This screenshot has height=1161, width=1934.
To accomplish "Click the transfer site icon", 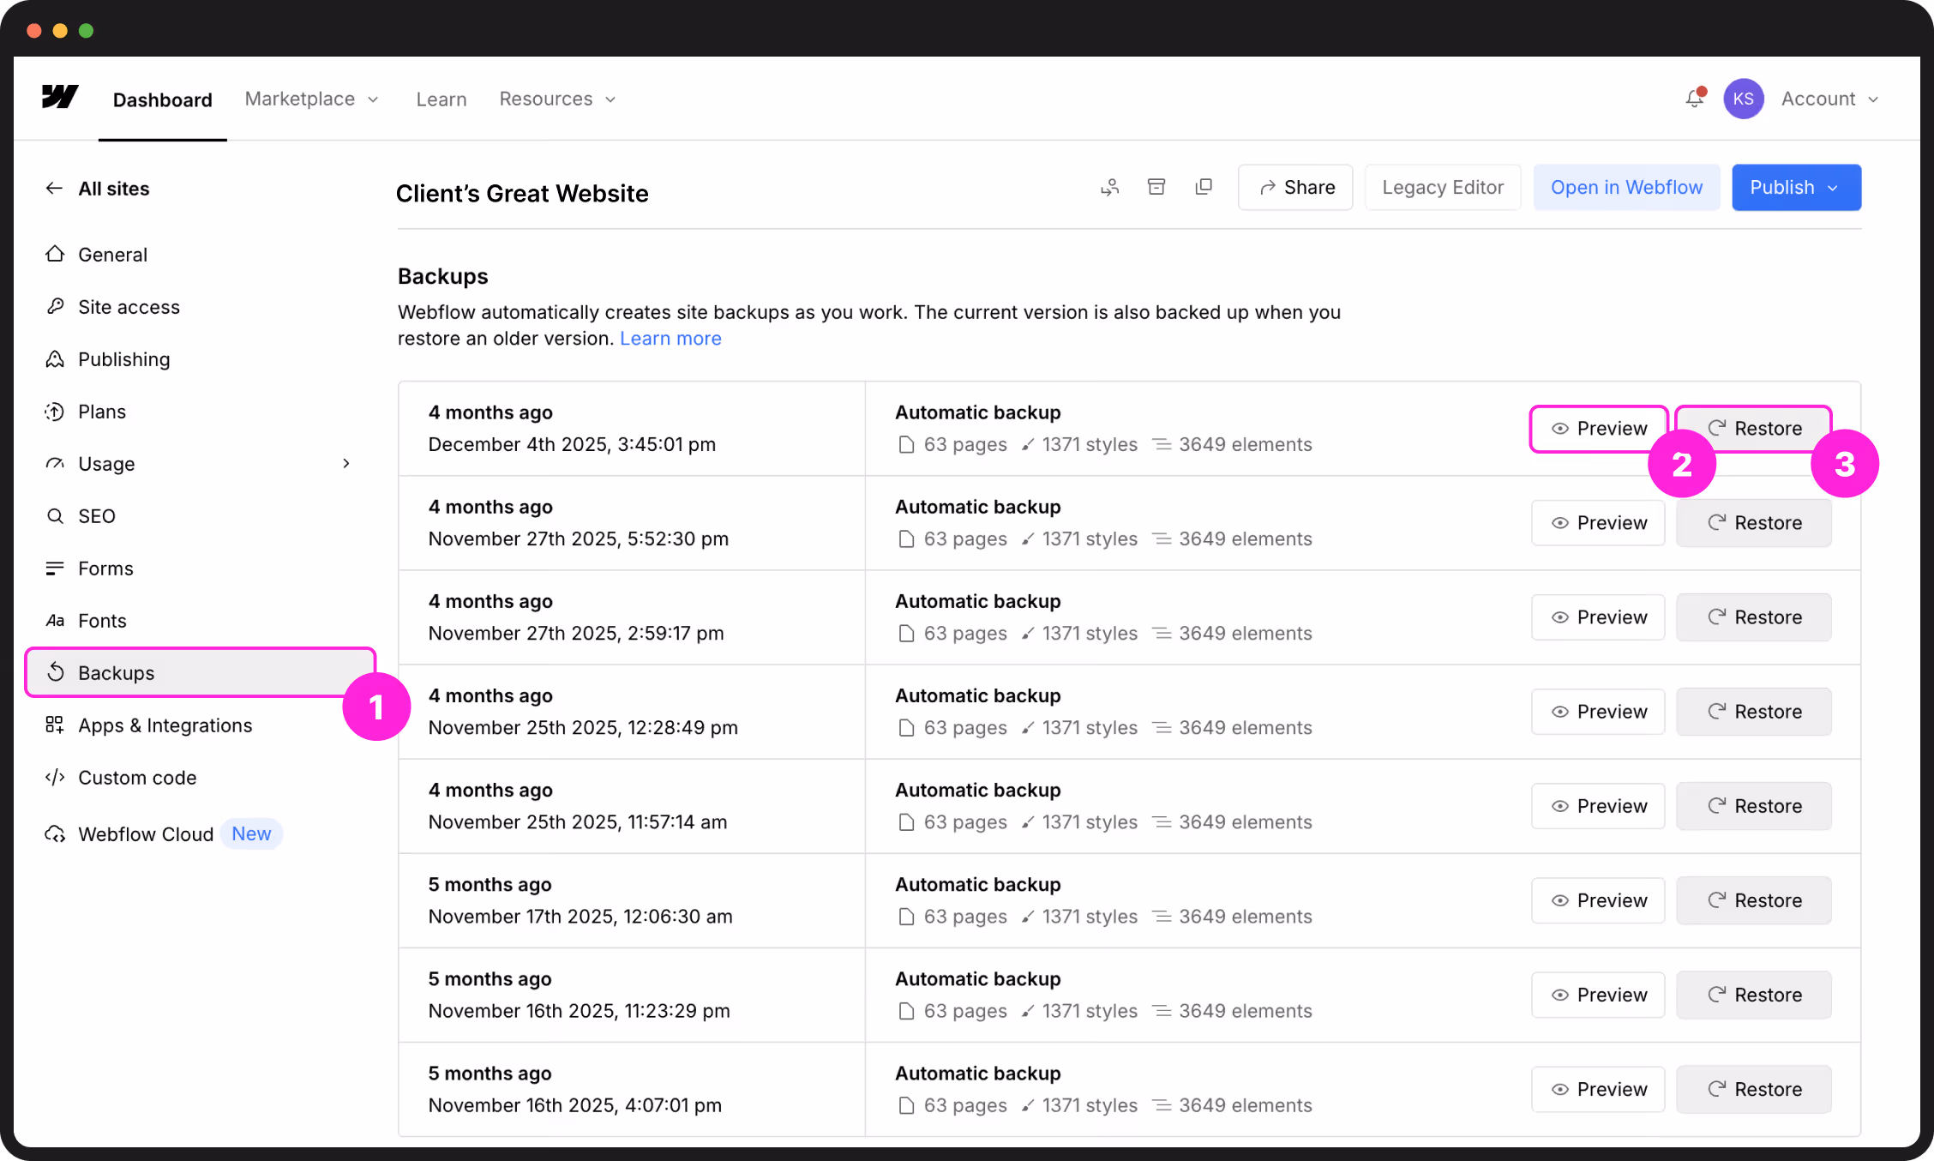I will pyautogui.click(x=1110, y=187).
